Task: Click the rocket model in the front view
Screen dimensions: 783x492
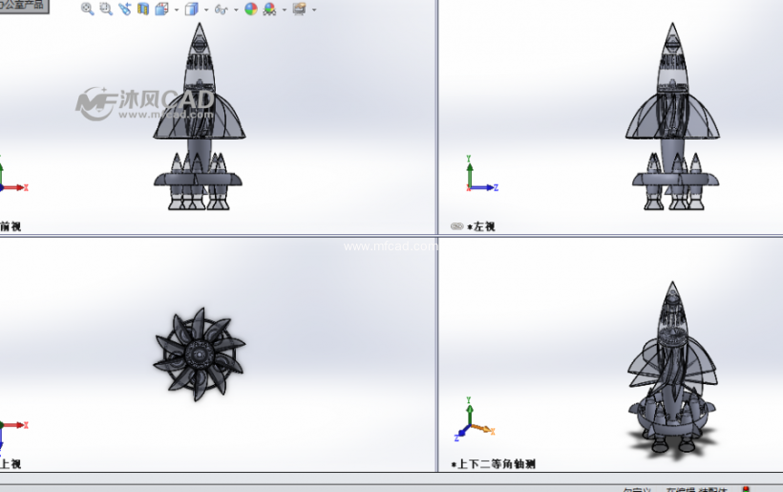Action: coord(199,118)
